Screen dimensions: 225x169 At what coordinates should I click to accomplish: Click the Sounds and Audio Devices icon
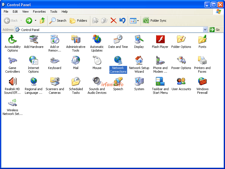click(x=97, y=82)
